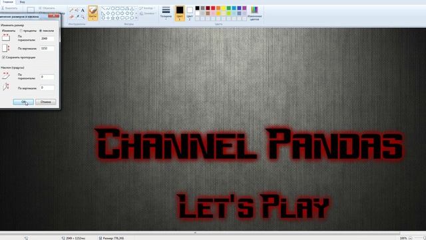Click resize horizontal field showing 2049

tap(47, 39)
